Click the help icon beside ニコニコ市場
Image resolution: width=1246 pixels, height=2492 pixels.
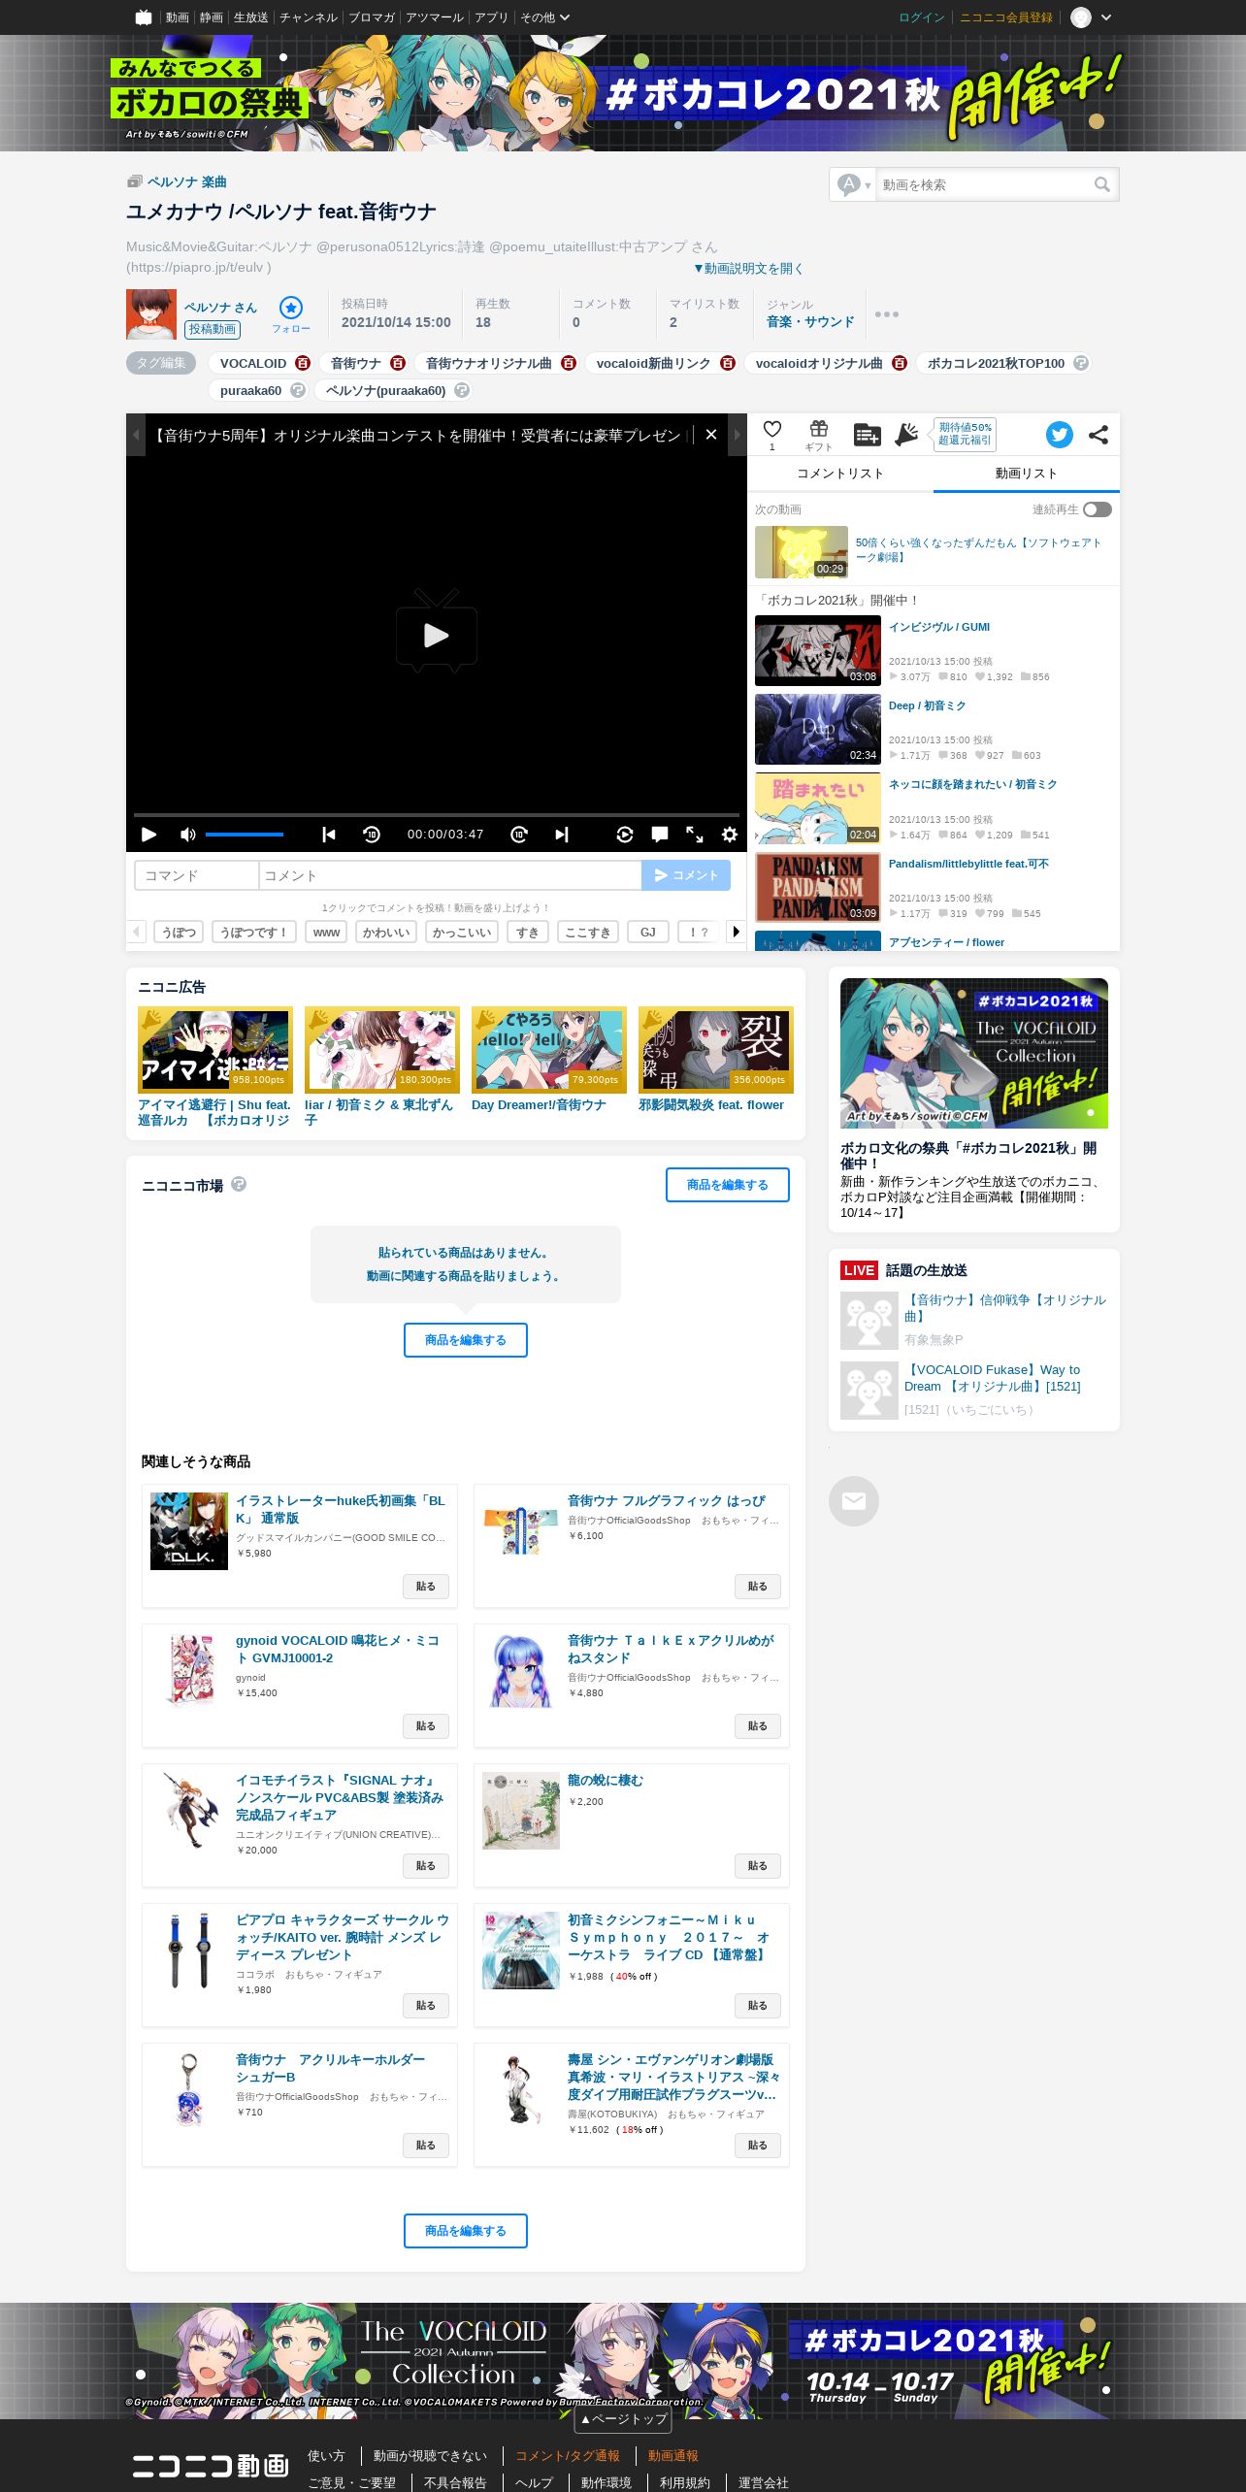point(239,1184)
